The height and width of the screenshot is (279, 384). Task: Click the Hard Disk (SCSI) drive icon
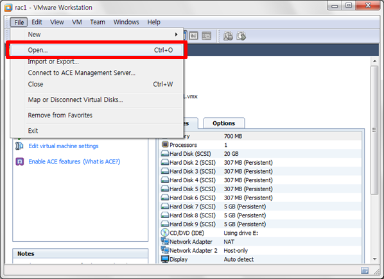(x=165, y=153)
